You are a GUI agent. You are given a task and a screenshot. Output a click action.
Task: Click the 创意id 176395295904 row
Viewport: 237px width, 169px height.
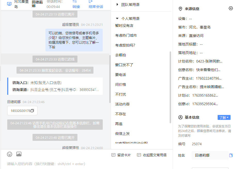click(x=198, y=104)
